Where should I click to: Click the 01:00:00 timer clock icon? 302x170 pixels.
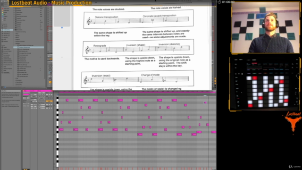coord(219,2)
